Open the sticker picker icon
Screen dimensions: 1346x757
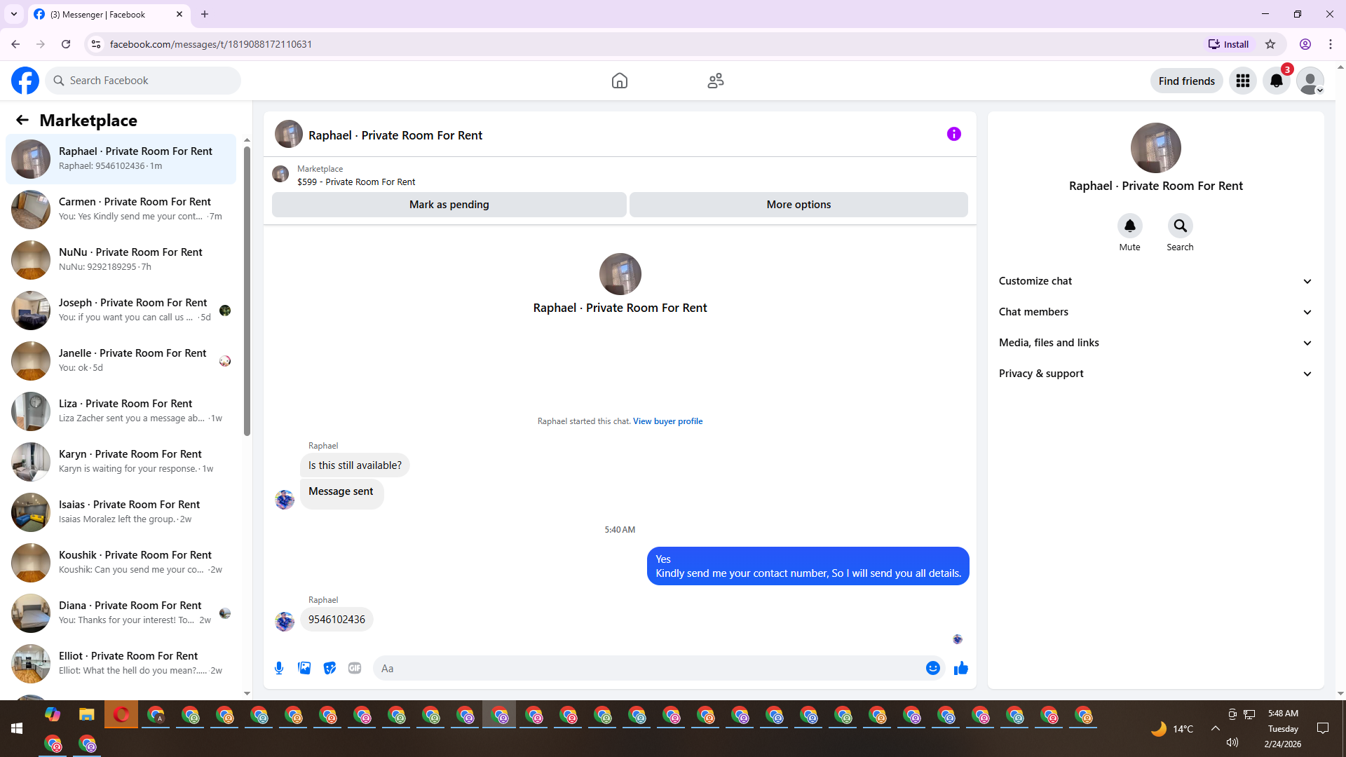(329, 668)
